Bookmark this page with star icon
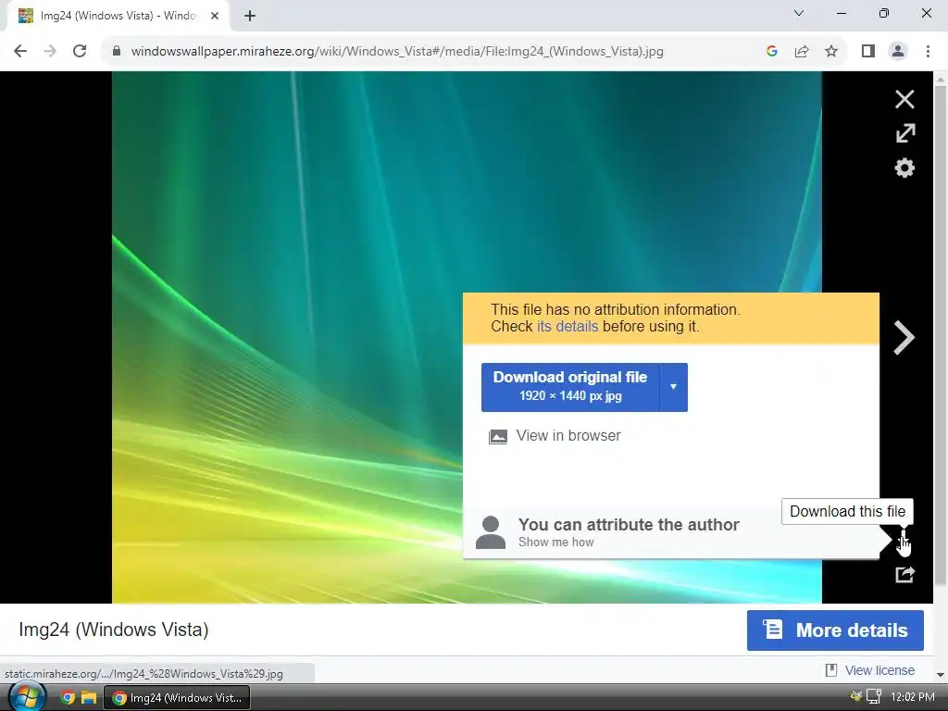Image resolution: width=948 pixels, height=711 pixels. [x=831, y=52]
